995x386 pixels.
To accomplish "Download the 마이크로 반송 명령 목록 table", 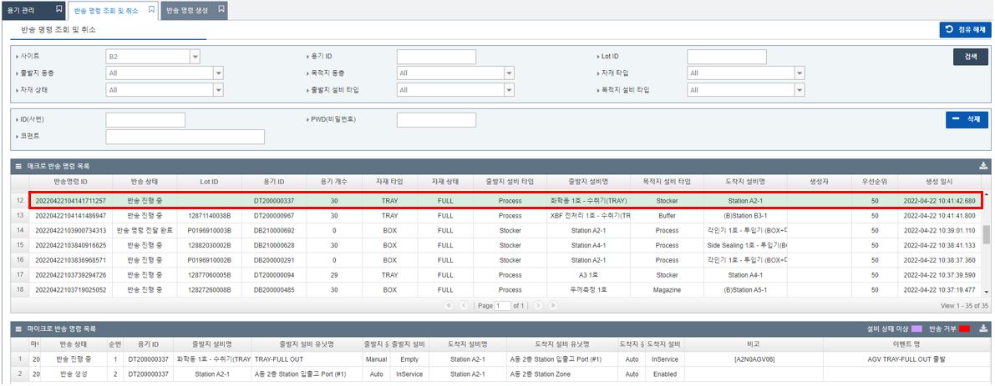I will (x=983, y=328).
